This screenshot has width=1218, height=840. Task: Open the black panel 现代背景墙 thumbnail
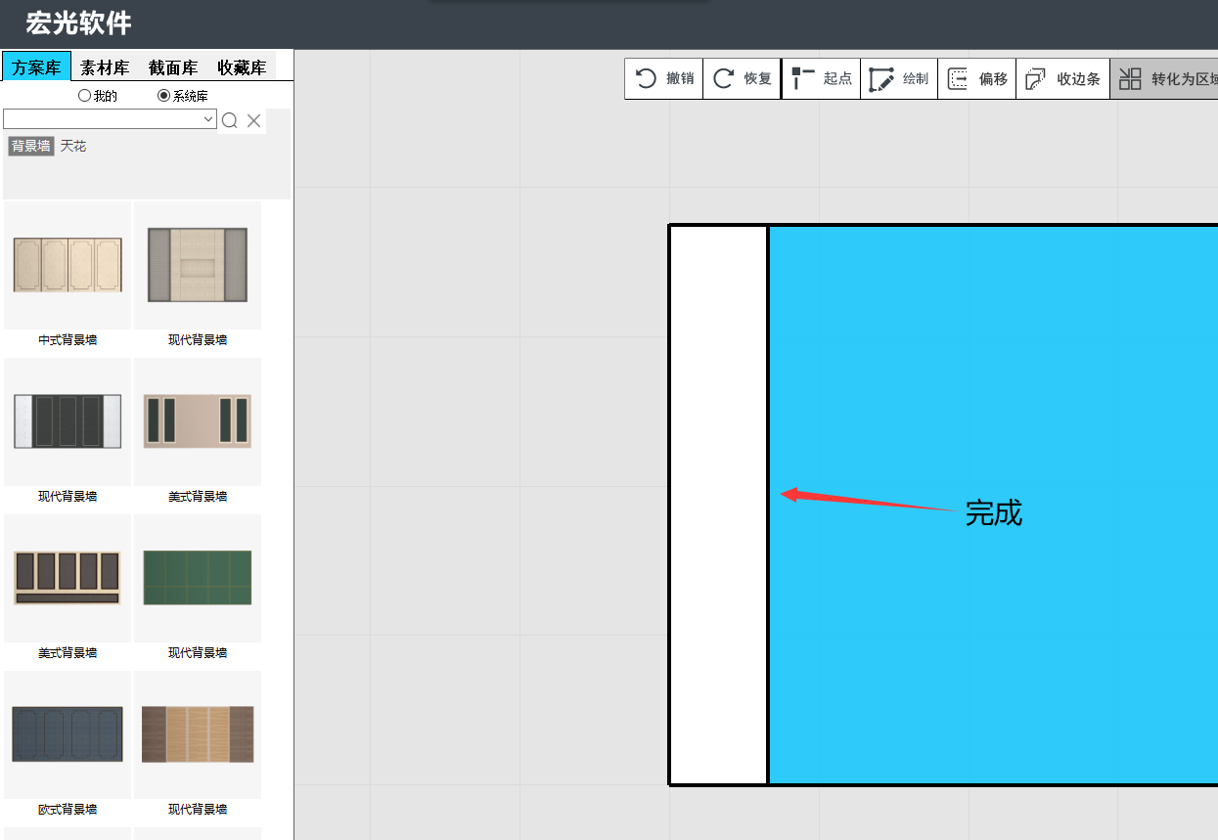[68, 421]
